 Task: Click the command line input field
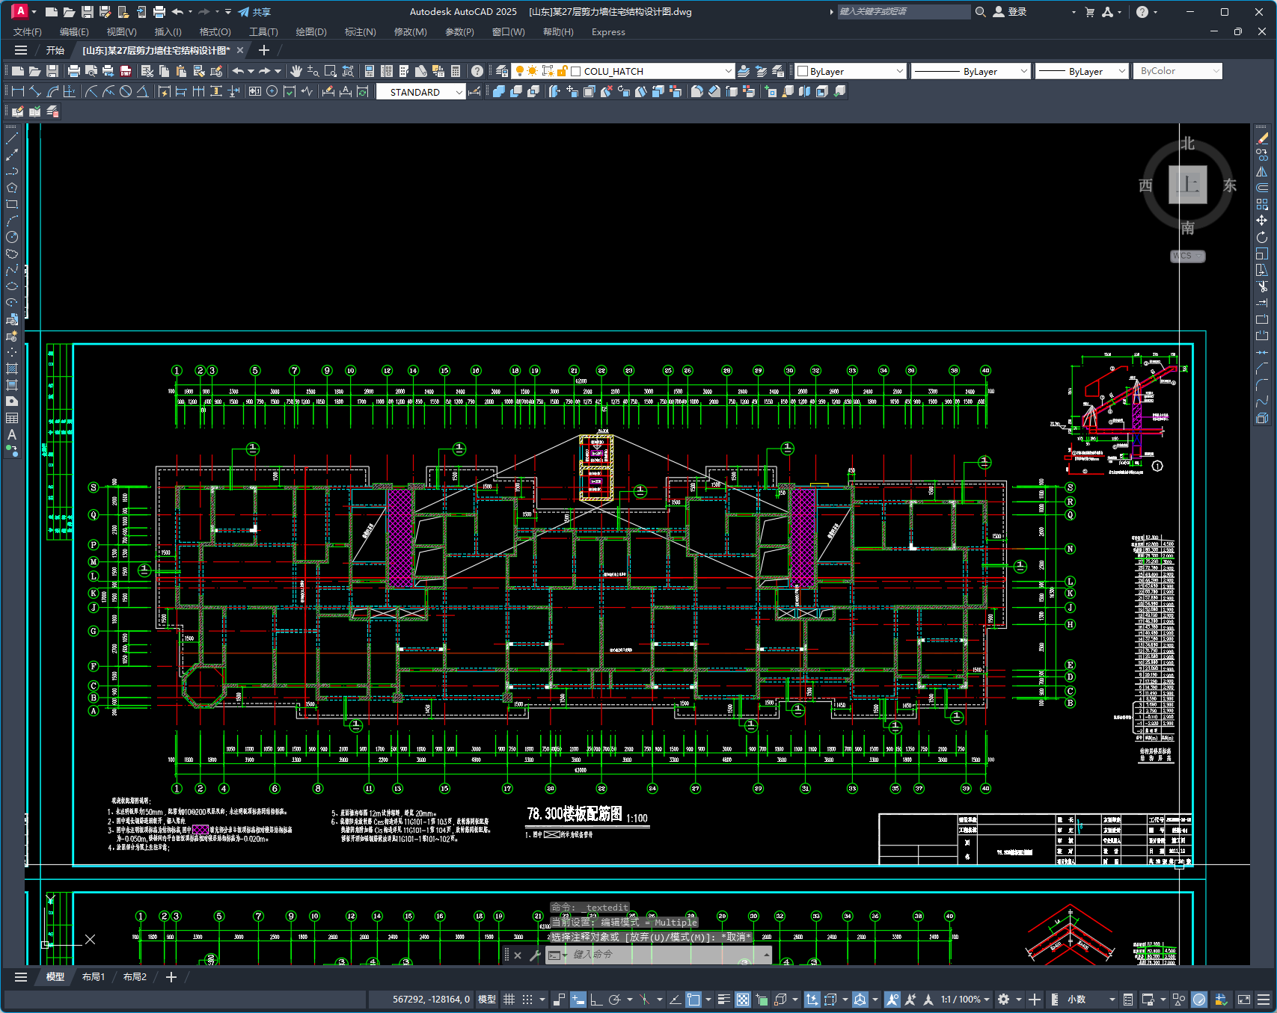(665, 955)
